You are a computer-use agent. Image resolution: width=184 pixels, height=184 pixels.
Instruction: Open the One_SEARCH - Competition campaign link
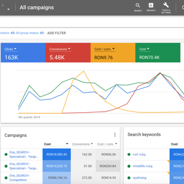20,178
